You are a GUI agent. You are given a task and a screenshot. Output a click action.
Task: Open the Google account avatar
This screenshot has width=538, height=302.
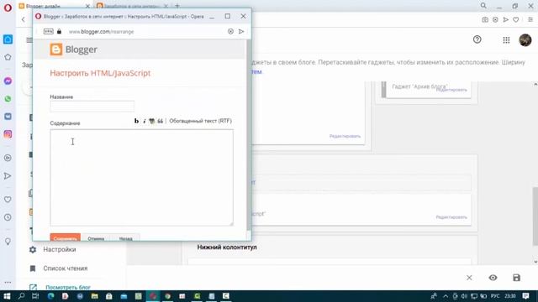pyautogui.click(x=525, y=40)
